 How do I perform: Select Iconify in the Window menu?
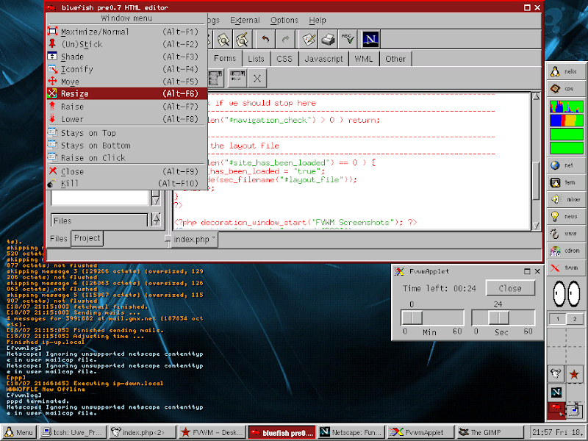coord(126,69)
